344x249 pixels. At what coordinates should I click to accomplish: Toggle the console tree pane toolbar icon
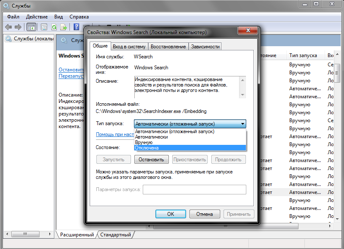31,27
